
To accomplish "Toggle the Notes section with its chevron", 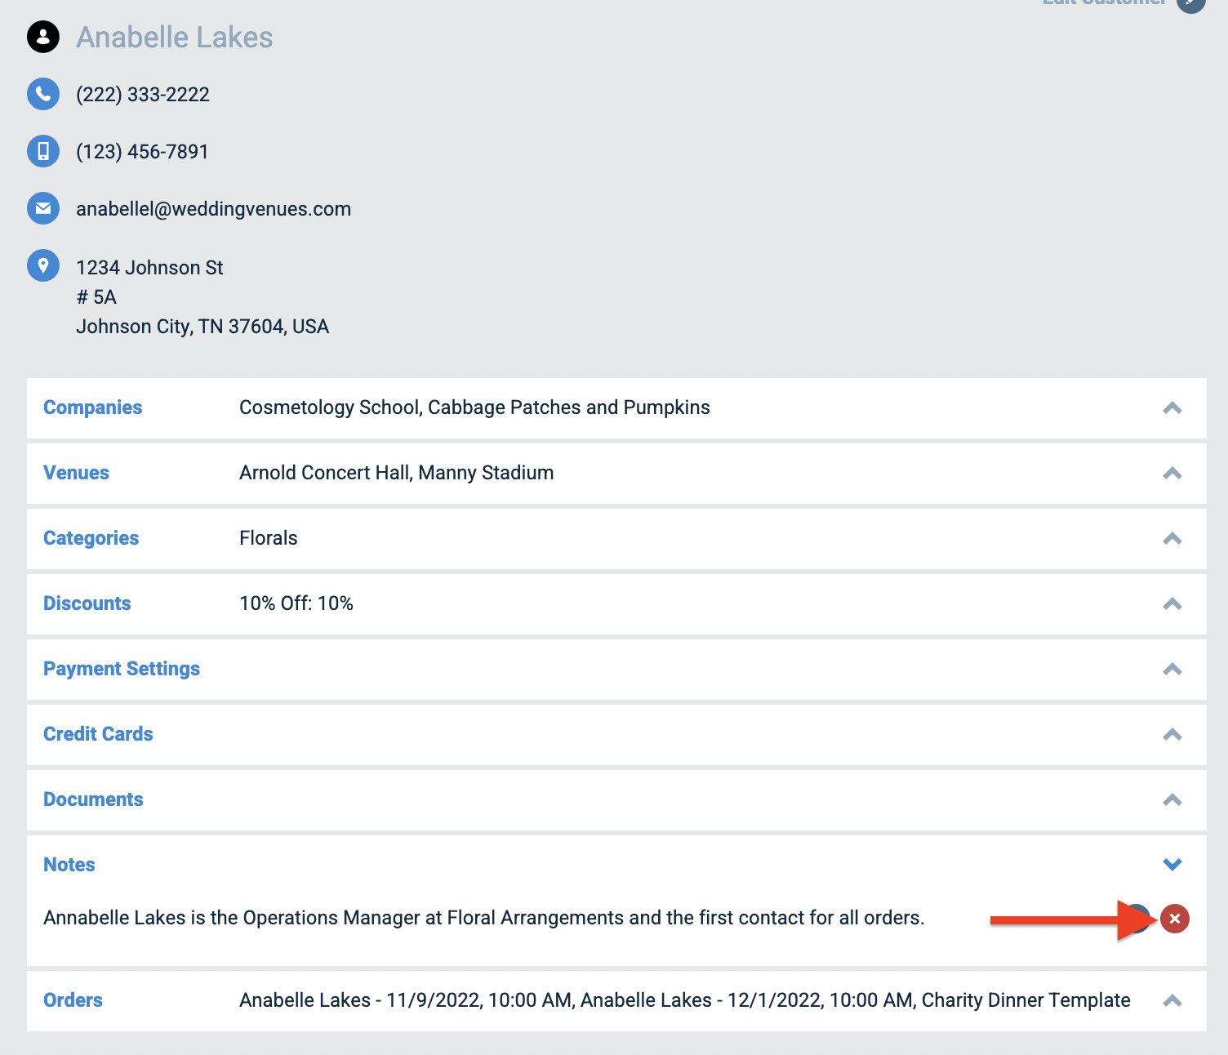I will pyautogui.click(x=1172, y=865).
